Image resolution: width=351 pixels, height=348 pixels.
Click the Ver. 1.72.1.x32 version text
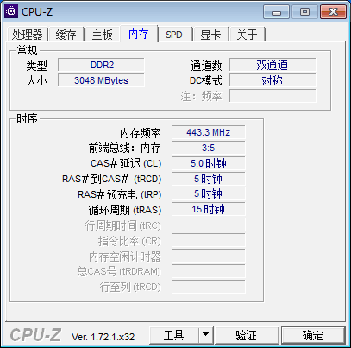(x=103, y=337)
